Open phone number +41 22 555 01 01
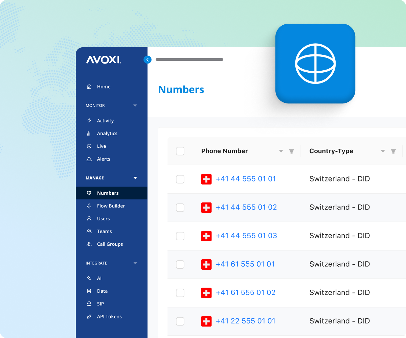 246,321
